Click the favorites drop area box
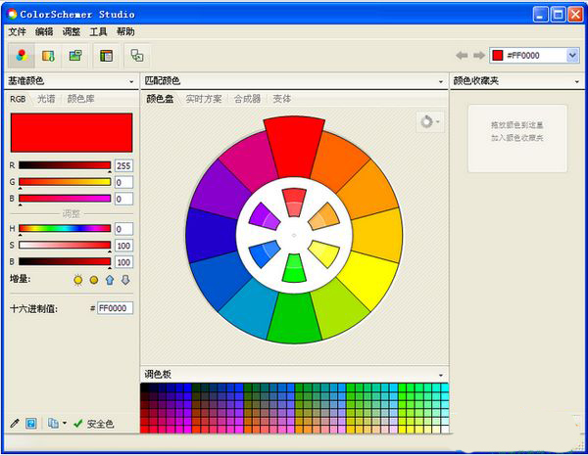The width and height of the screenshot is (588, 456). (x=517, y=139)
